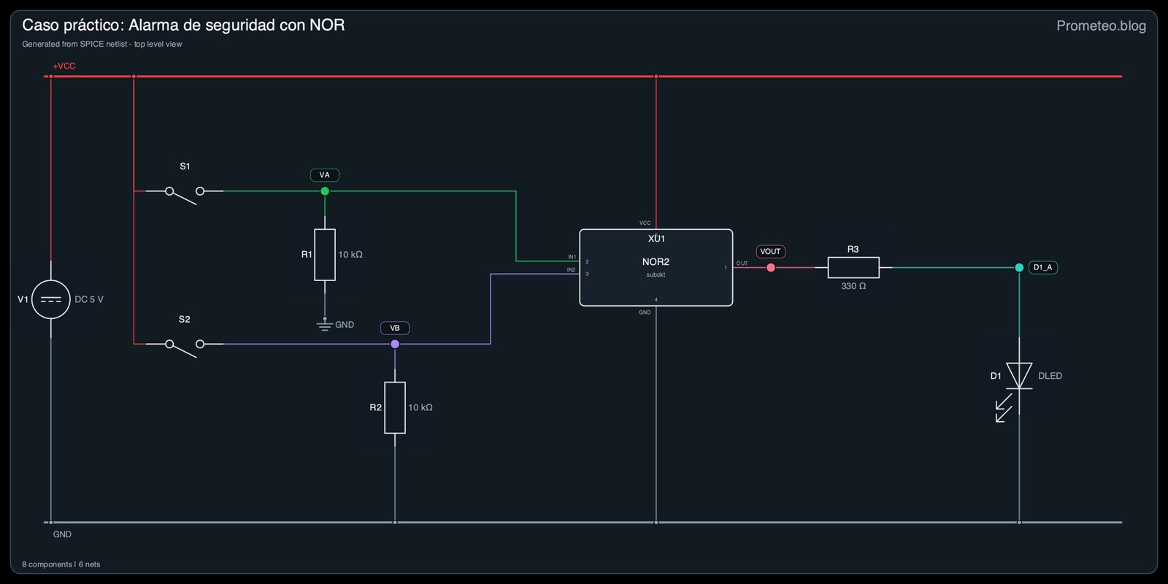Click the 'Generated from SPICE netlist' subtitle
The image size is (1168, 584).
102,44
